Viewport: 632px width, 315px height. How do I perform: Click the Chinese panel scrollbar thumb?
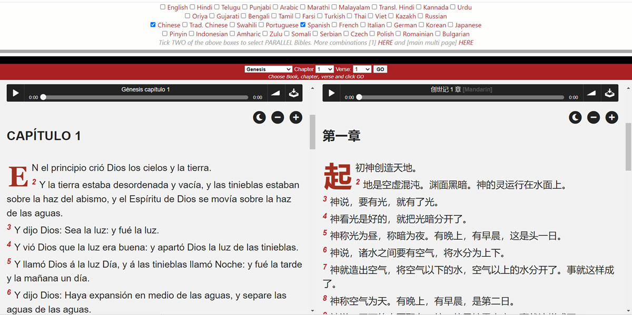click(628, 147)
